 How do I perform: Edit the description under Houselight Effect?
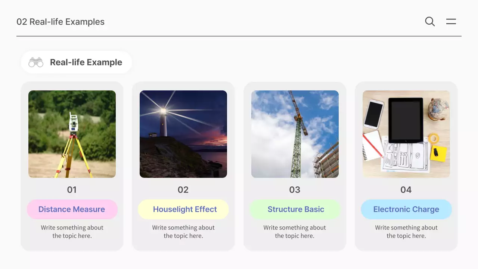pyautogui.click(x=183, y=232)
